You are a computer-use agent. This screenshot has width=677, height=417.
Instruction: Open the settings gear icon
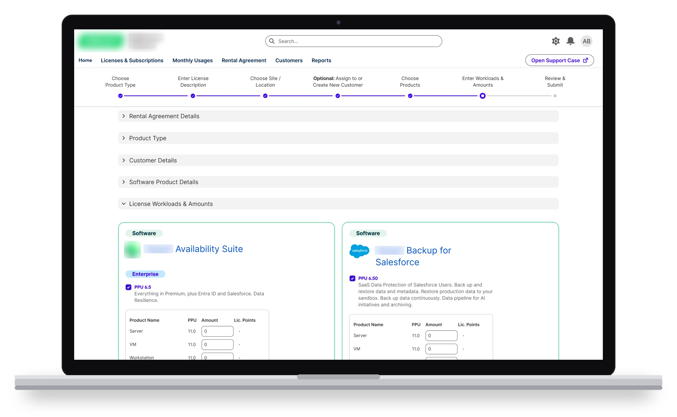click(x=556, y=41)
